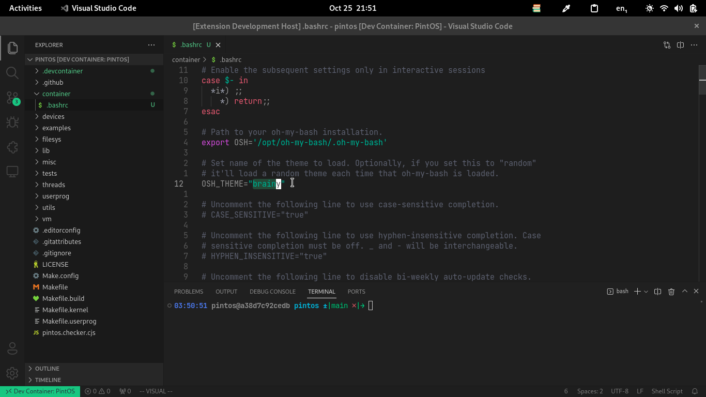Image resolution: width=706 pixels, height=397 pixels.
Task: Open the clock and calendar menu
Action: 352,8
